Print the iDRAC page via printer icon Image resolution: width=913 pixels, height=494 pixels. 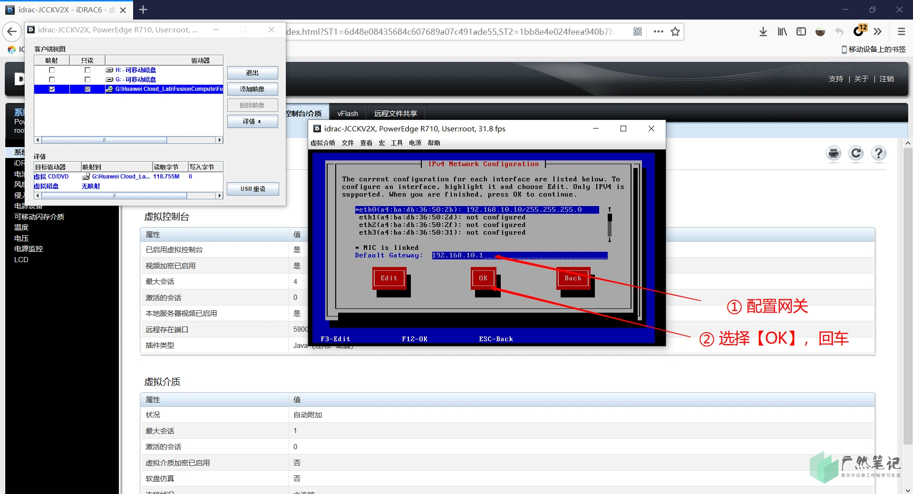coord(834,153)
